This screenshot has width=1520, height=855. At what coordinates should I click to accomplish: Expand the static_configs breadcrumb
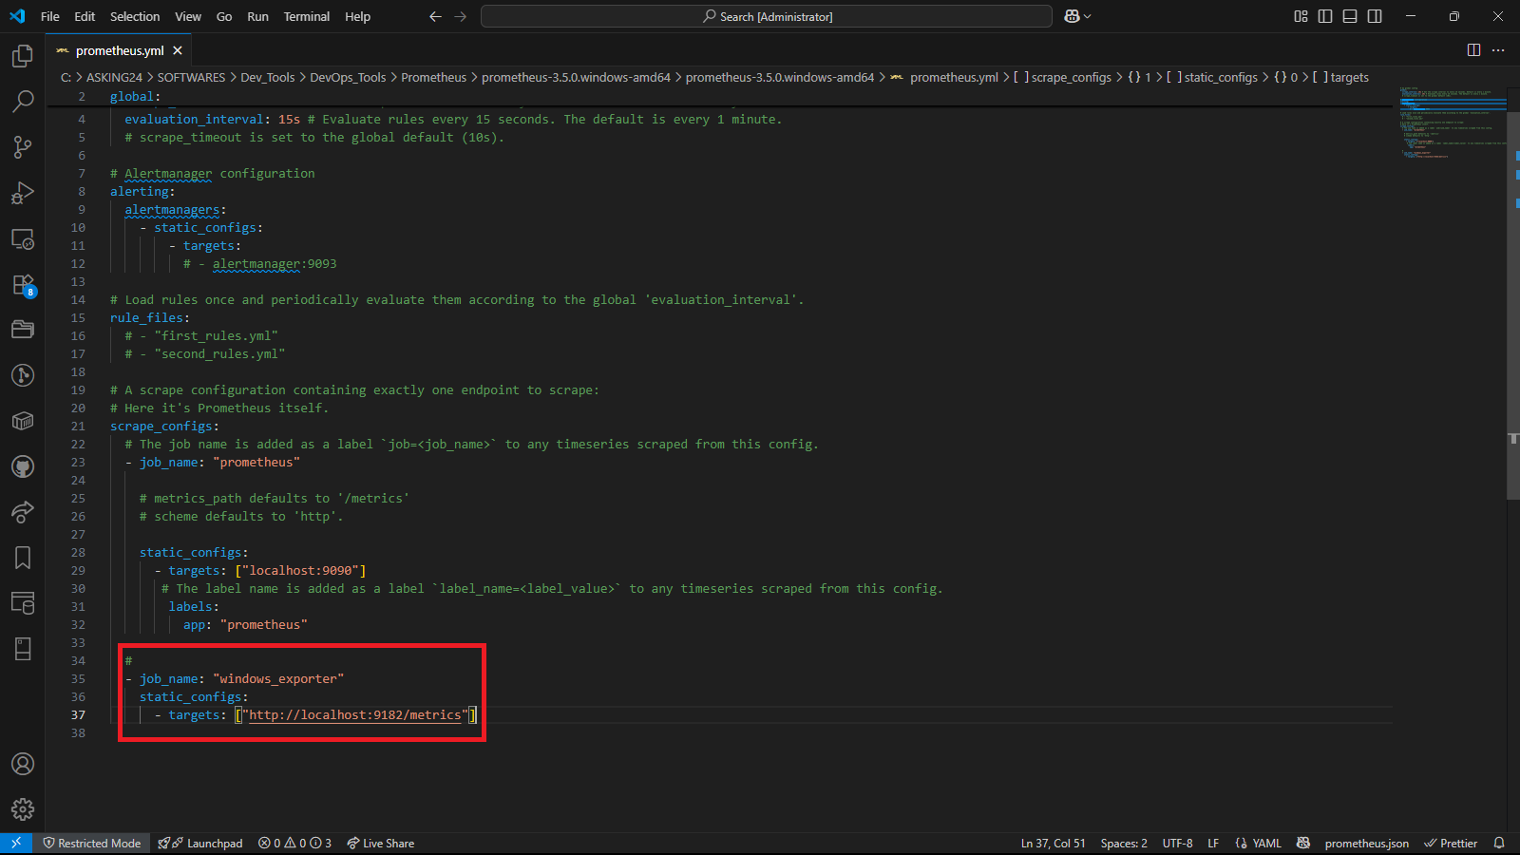click(x=1211, y=77)
